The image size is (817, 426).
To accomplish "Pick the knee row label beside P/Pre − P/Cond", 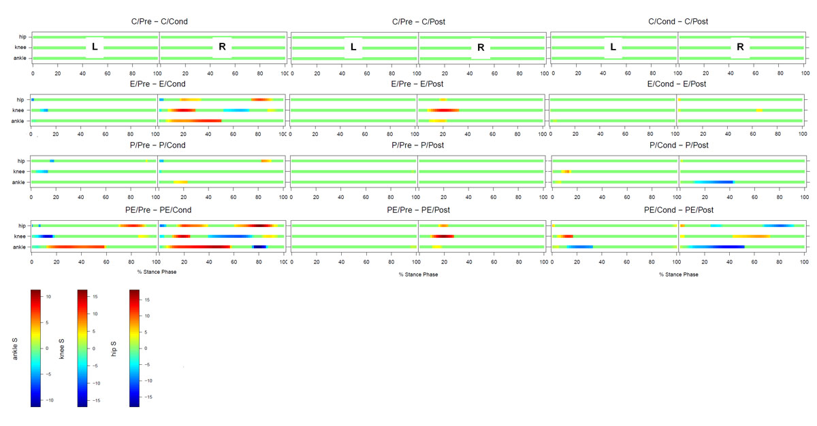I will [x=20, y=172].
